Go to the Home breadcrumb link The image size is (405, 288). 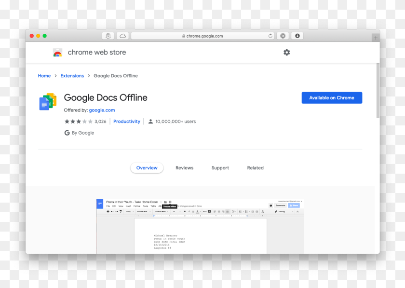click(x=44, y=76)
